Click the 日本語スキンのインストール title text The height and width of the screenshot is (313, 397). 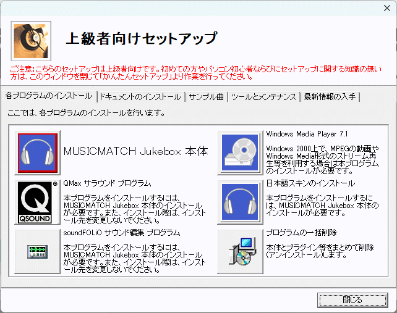pos(310,183)
